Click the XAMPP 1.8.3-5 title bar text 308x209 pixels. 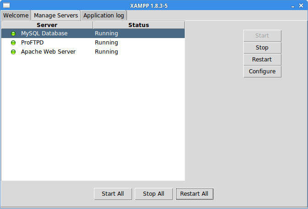click(148, 6)
